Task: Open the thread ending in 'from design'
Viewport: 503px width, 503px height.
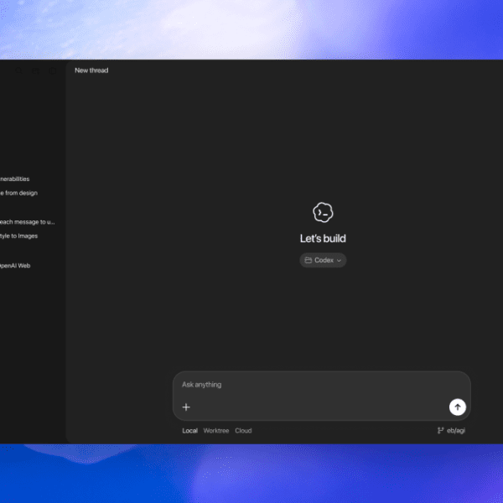Action: click(19, 193)
